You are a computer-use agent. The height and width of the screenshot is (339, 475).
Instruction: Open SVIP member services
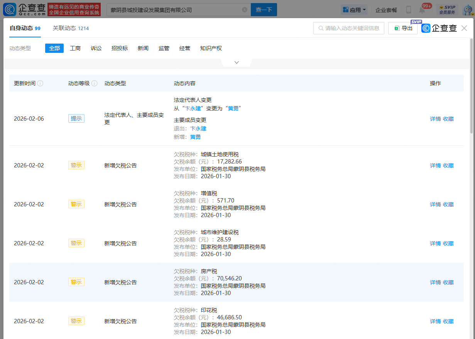(447, 10)
